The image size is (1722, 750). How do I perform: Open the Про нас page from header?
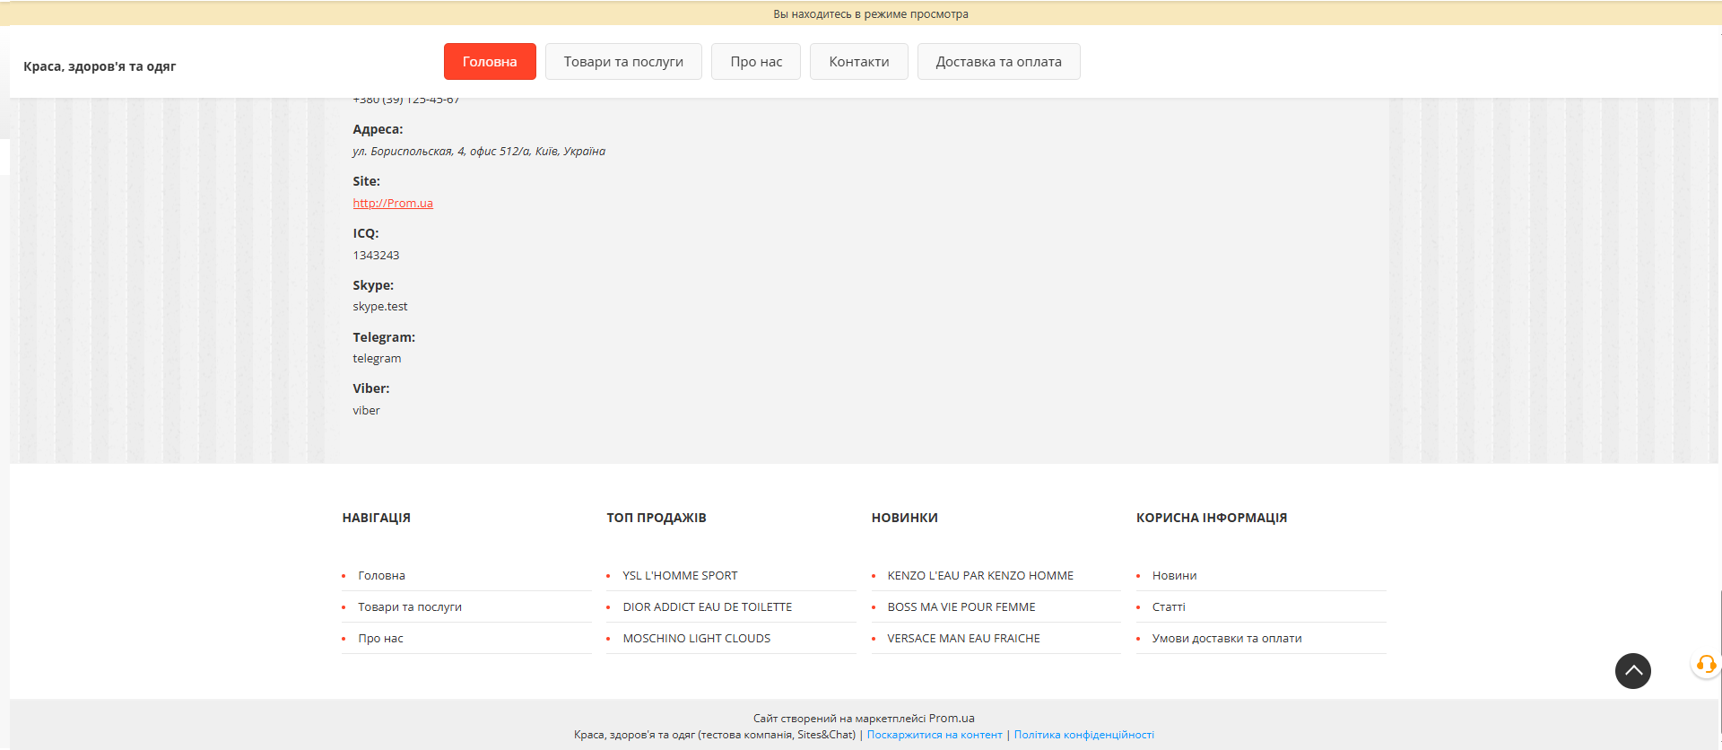point(755,62)
